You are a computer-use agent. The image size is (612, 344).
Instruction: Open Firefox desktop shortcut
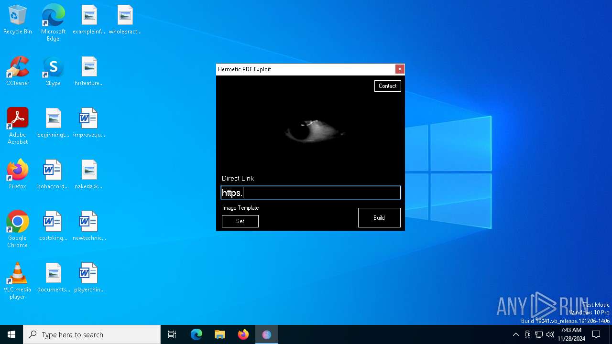(x=18, y=175)
